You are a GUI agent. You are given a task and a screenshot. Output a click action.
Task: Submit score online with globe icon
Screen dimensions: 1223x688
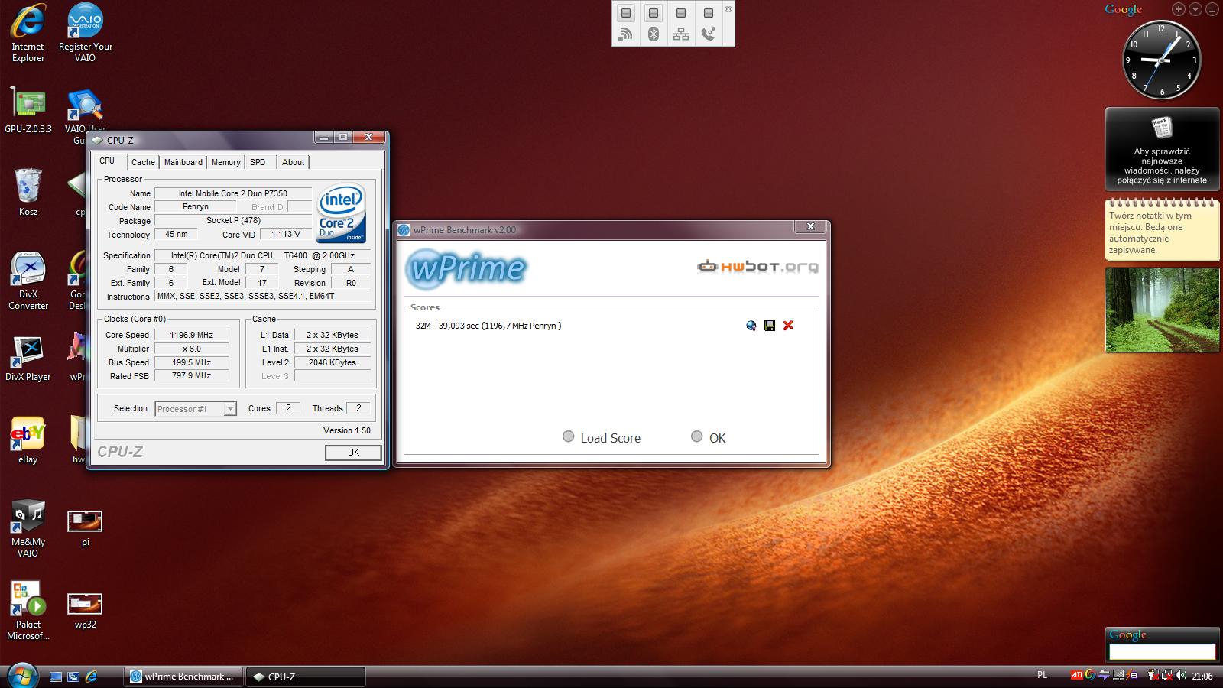pos(751,326)
